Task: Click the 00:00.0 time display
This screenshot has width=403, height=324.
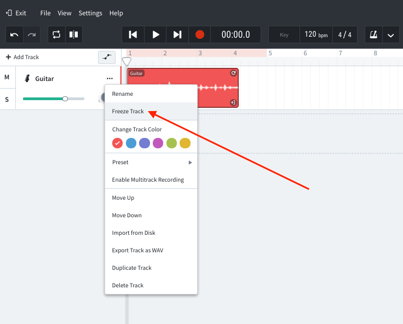Action: pos(235,34)
